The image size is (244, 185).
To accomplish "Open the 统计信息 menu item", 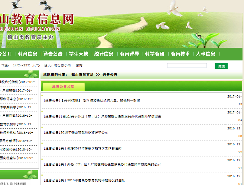I will click(104, 54).
